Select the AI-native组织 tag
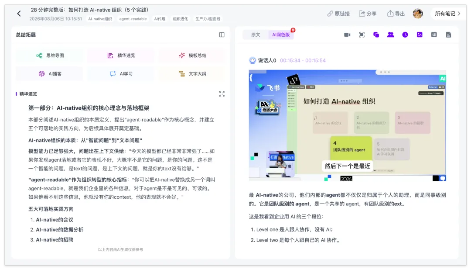 [100, 19]
